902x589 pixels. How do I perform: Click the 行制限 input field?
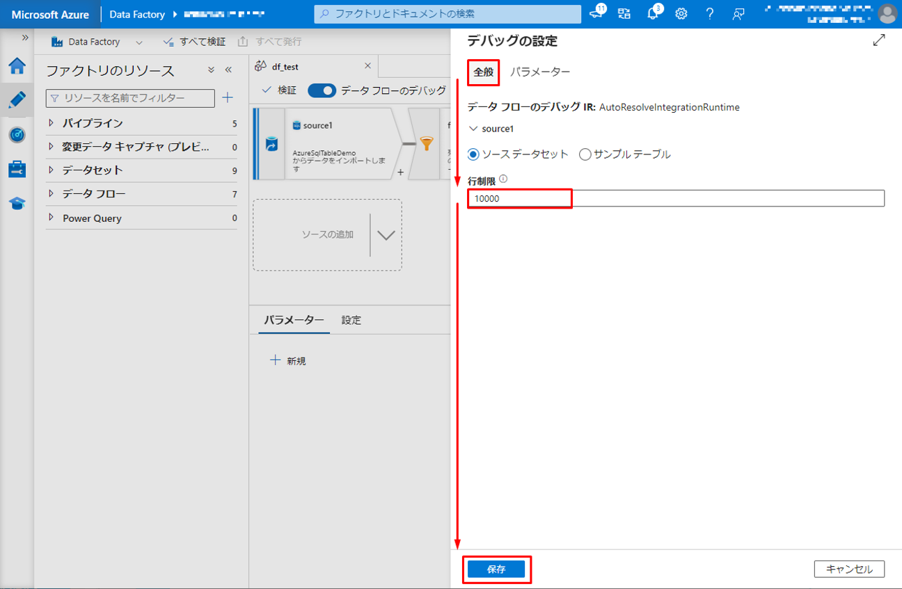click(x=675, y=198)
